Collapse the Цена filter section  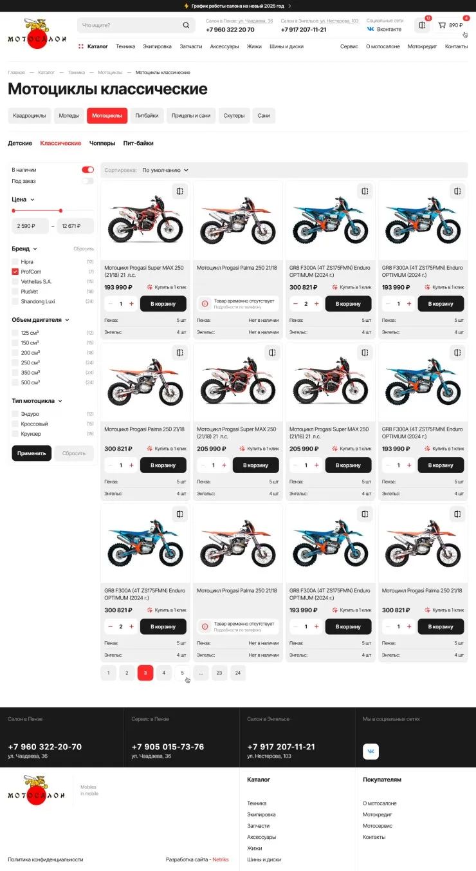(x=32, y=200)
